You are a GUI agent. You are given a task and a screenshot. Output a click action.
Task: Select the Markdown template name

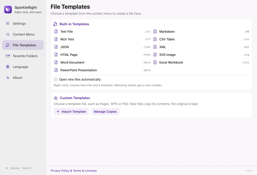(x=167, y=31)
